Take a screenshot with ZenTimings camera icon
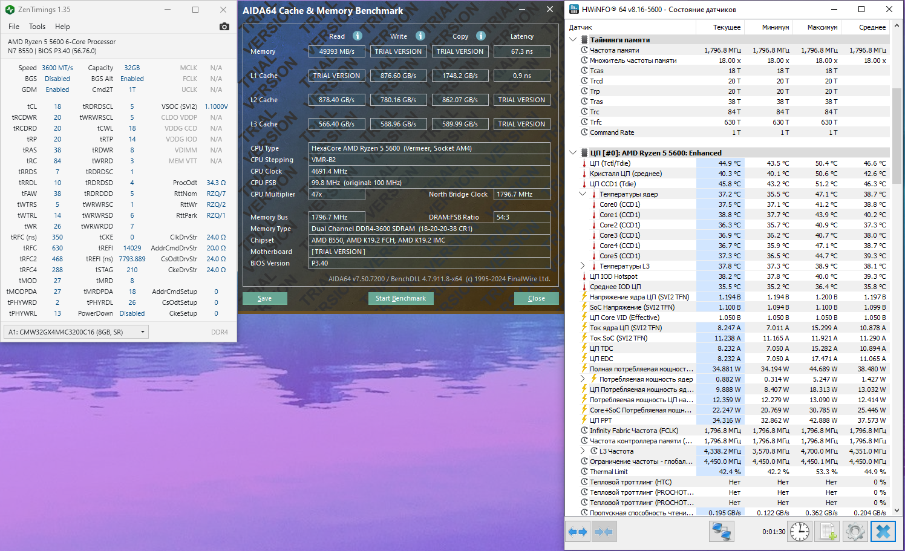Screen dimensions: 905x551 224,27
